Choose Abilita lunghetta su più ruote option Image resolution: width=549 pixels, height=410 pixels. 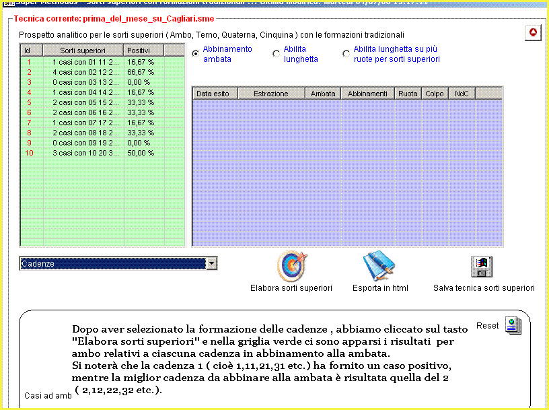(346, 54)
